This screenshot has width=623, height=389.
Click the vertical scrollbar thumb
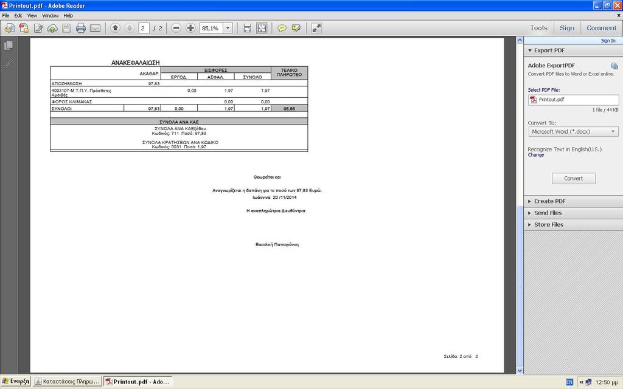(x=520, y=287)
